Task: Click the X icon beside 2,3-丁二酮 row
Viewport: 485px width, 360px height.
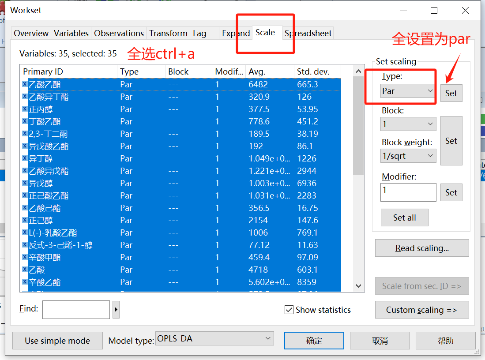Action: click(25, 134)
